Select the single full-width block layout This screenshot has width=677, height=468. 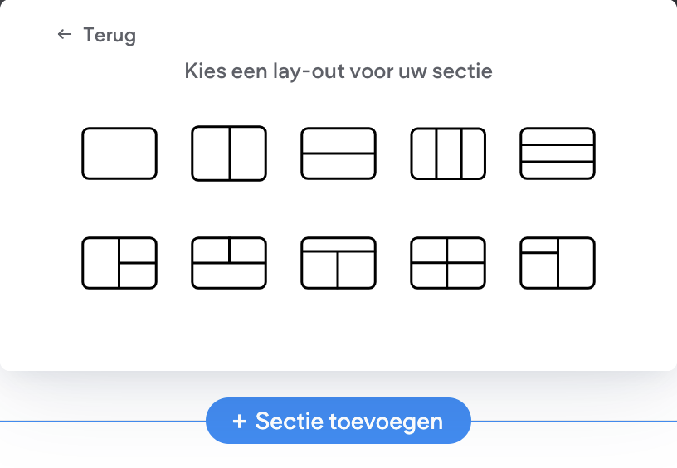tap(119, 154)
